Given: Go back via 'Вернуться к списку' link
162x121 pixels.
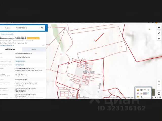Looking at the screenshot, I should tap(7, 34).
